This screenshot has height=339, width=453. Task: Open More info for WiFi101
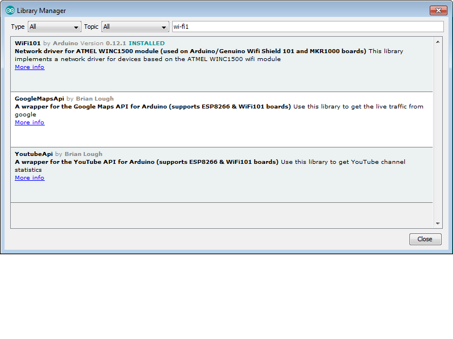(x=29, y=67)
